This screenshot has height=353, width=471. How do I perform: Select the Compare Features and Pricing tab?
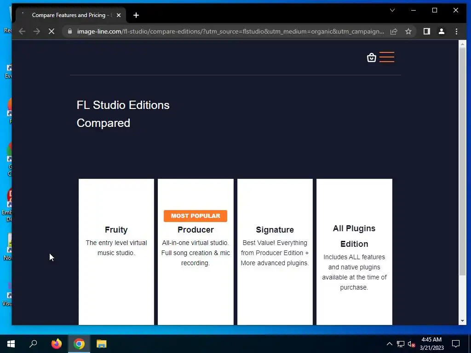point(70,15)
